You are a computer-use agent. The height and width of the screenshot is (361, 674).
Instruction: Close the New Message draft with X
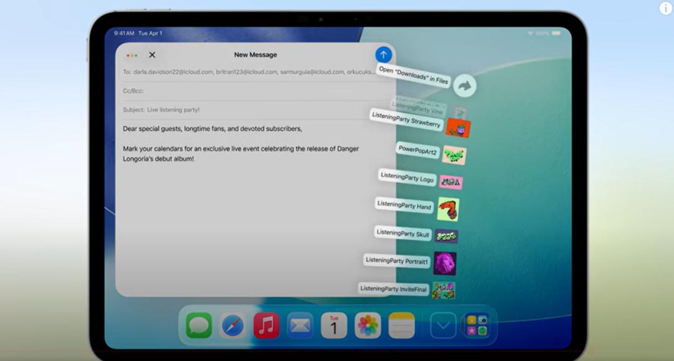point(152,54)
